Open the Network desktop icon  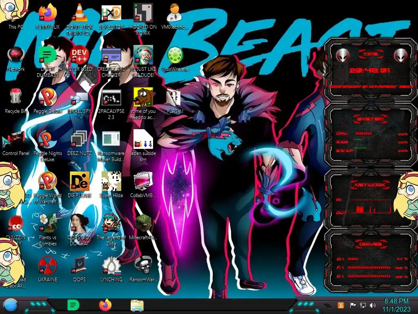[x=16, y=59]
